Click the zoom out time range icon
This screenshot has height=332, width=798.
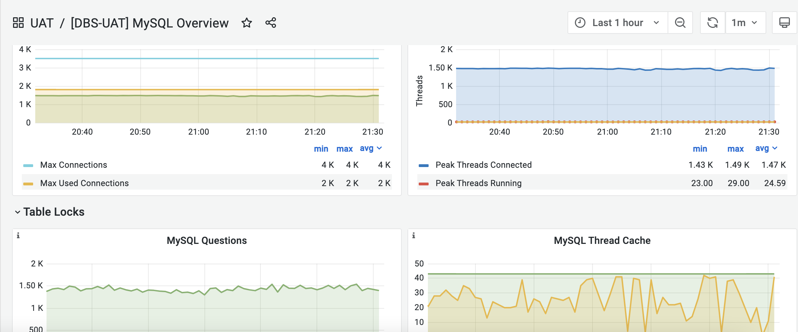680,23
